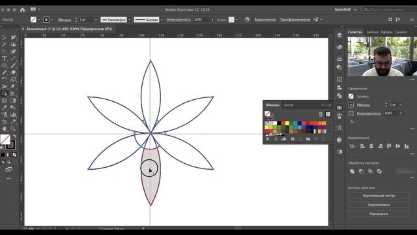417x235 pixels.
Task: Click Параллельный контур quick action button
Action: tap(379, 196)
